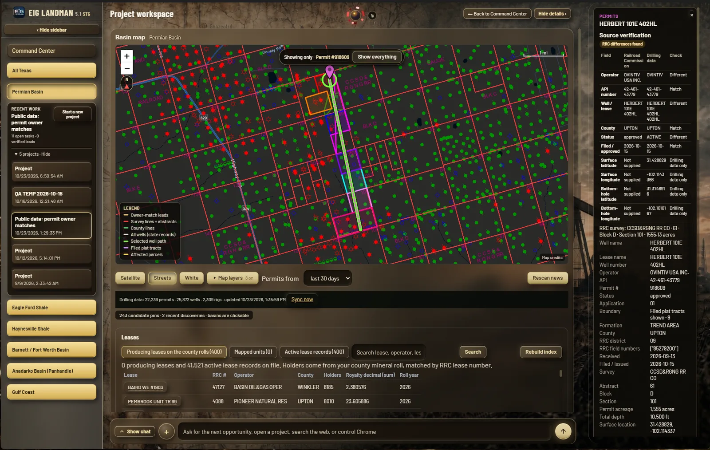Reset map orientation with north compass

(126, 83)
